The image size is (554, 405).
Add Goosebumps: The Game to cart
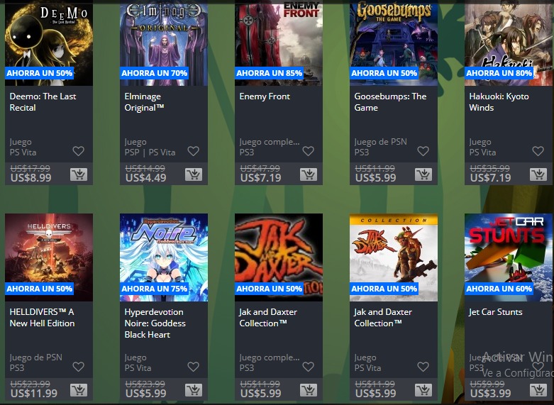point(423,174)
